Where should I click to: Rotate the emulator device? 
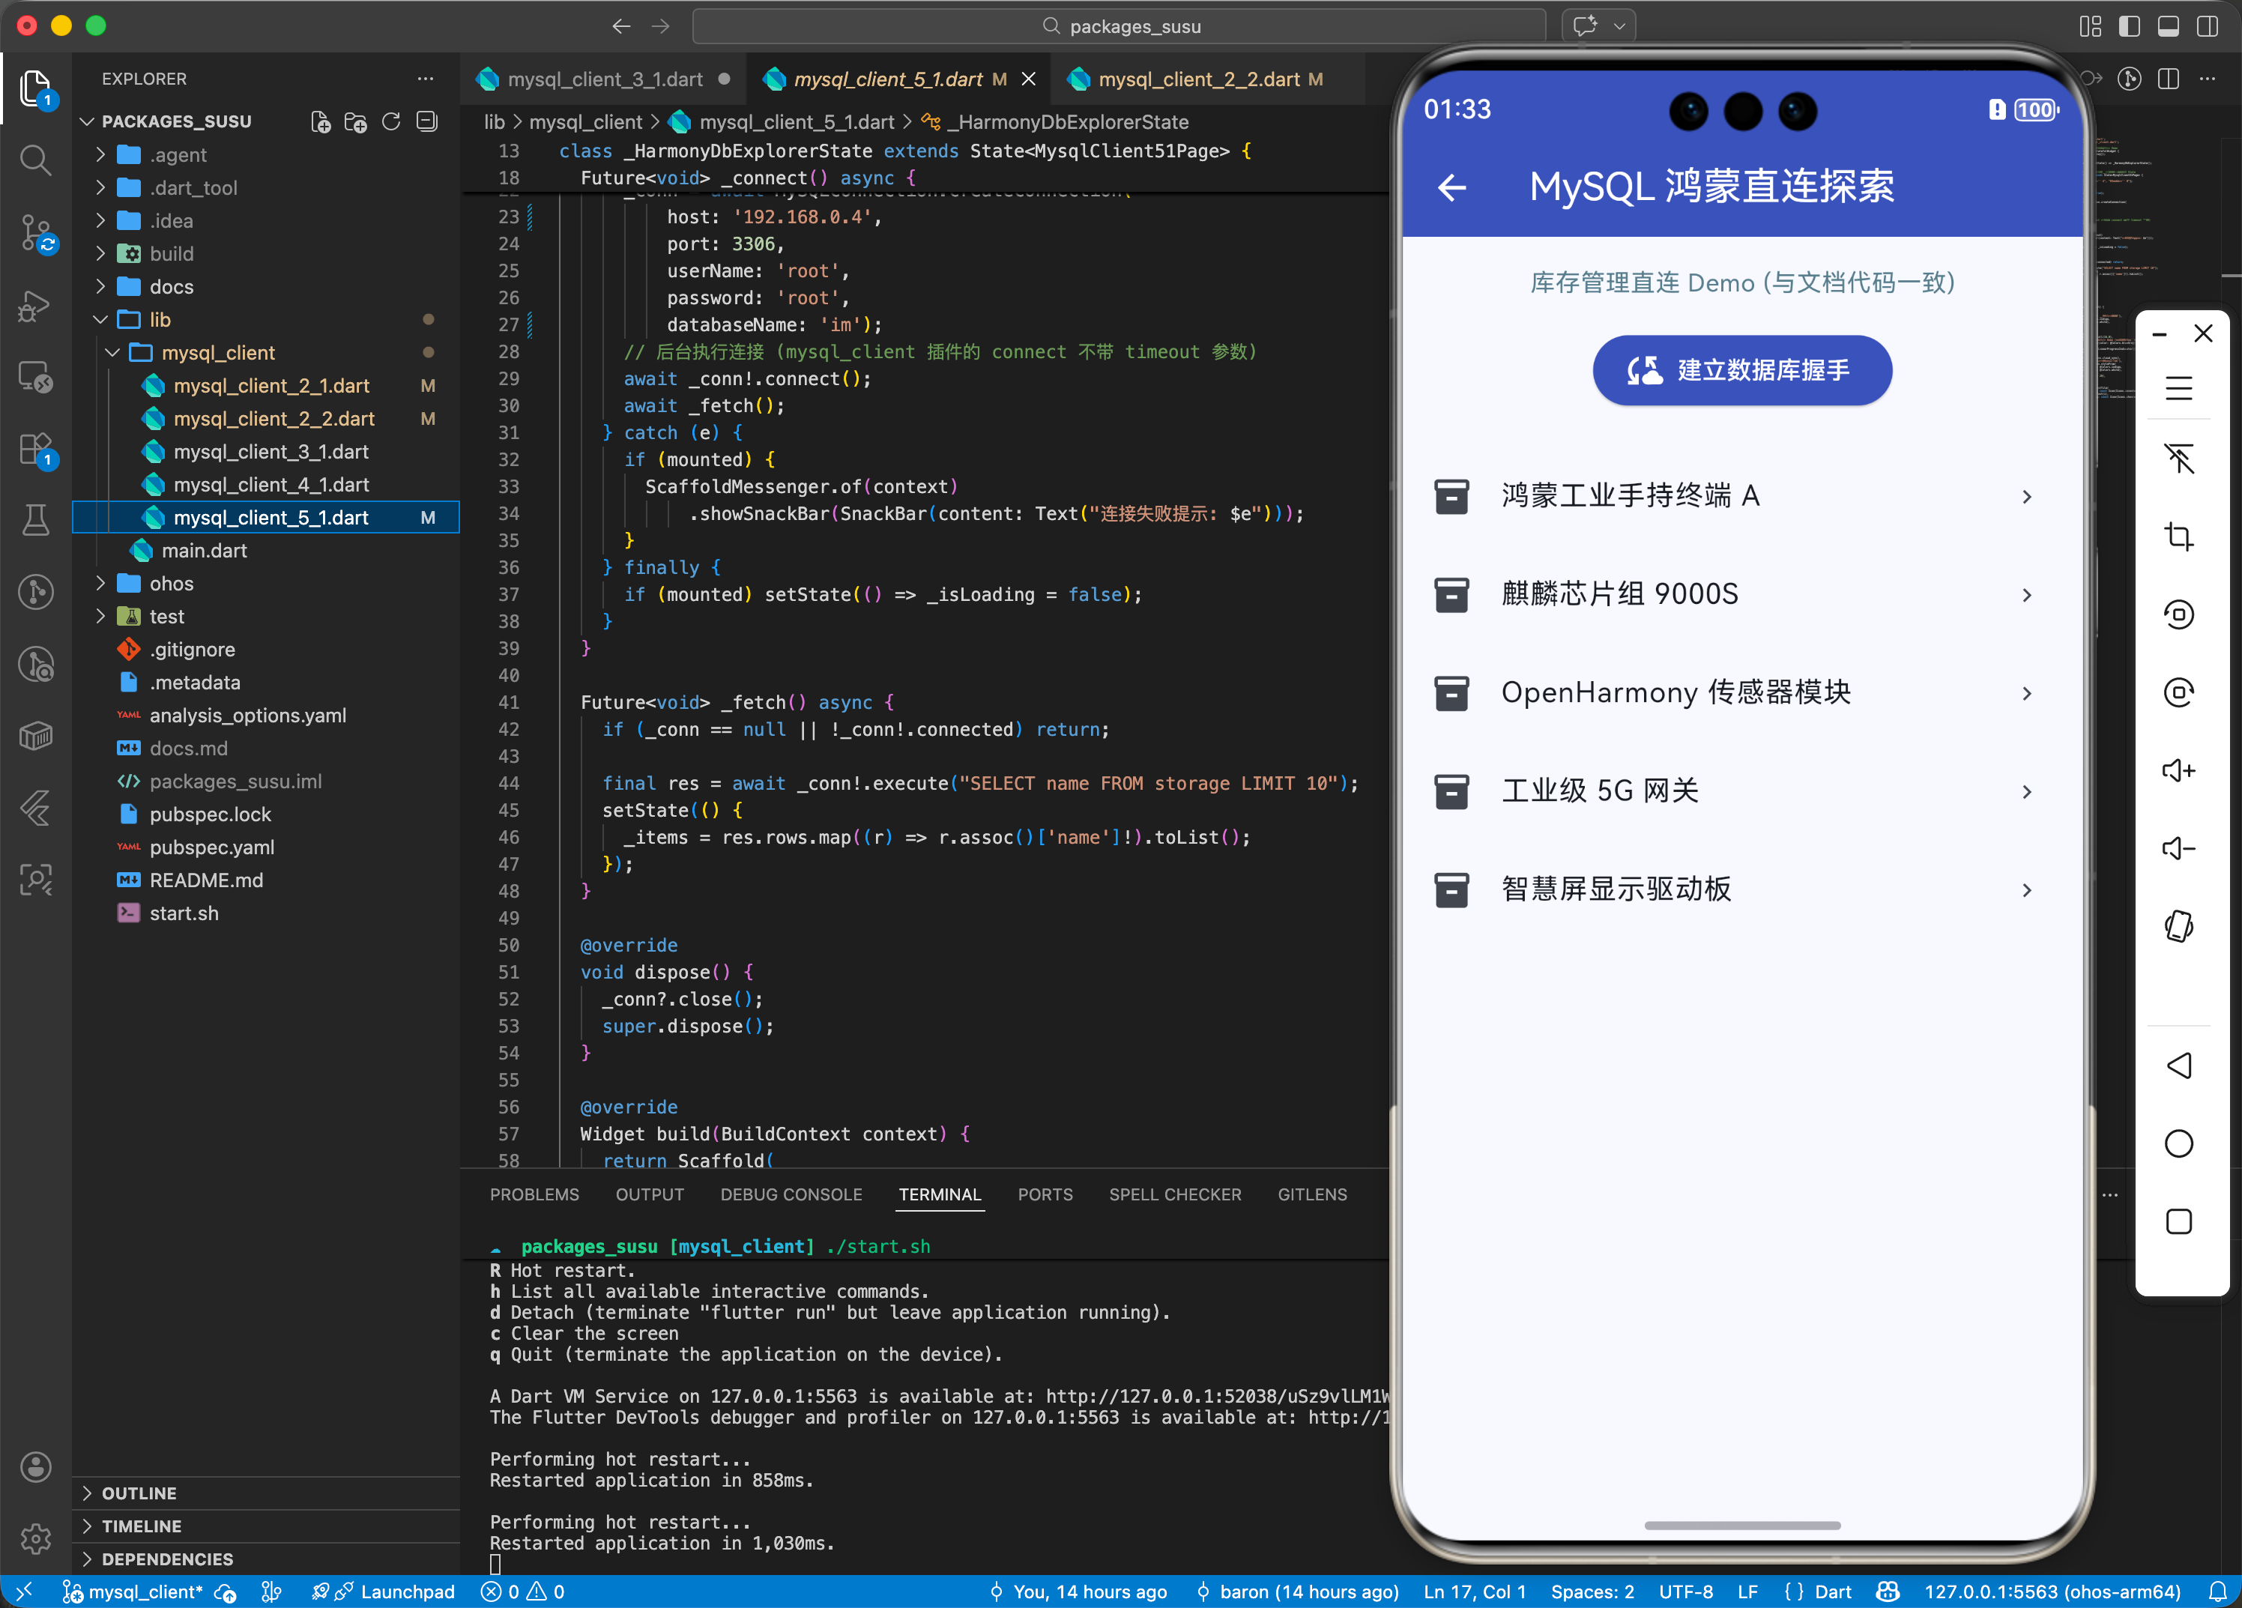pyautogui.click(x=2179, y=926)
